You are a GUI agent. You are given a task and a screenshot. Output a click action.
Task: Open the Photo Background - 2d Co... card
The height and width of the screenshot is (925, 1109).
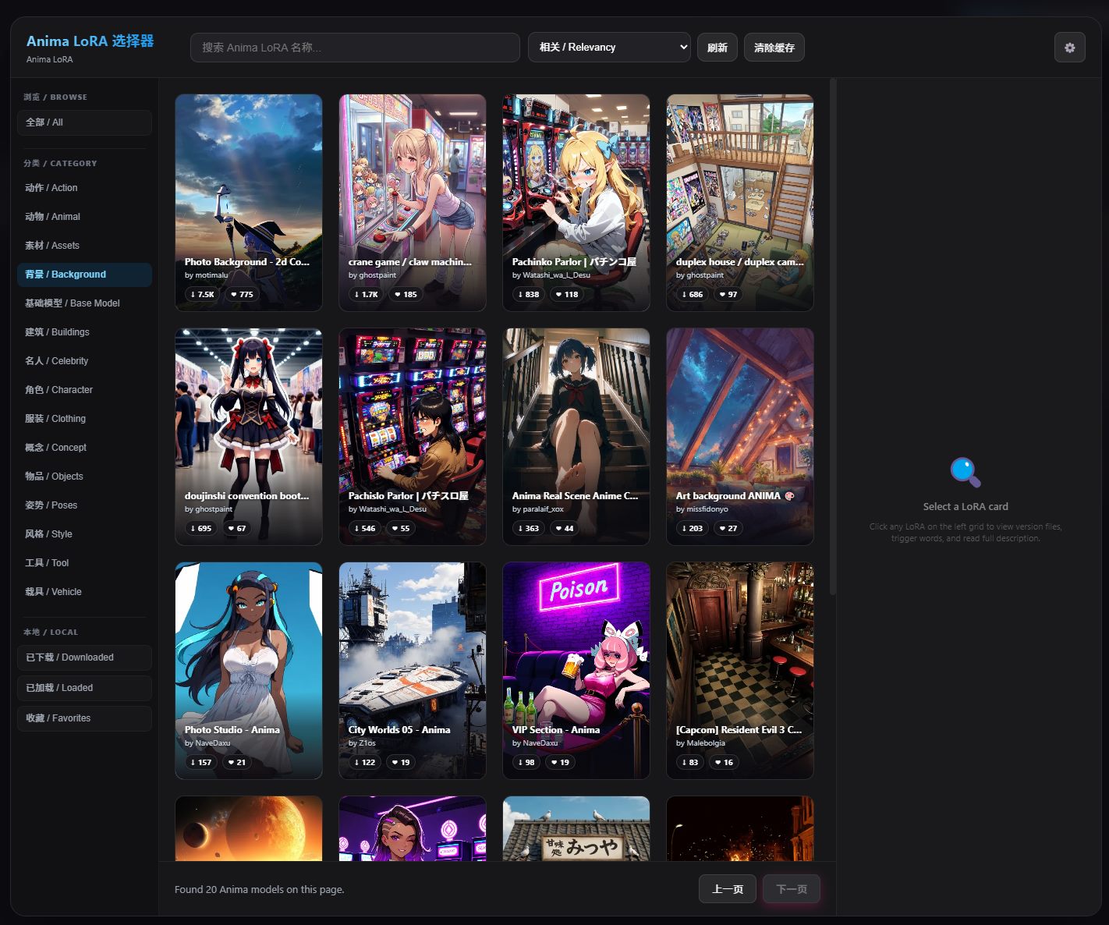coord(249,203)
